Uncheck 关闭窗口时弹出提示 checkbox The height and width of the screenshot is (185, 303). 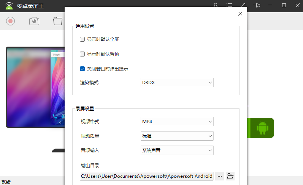(82, 69)
